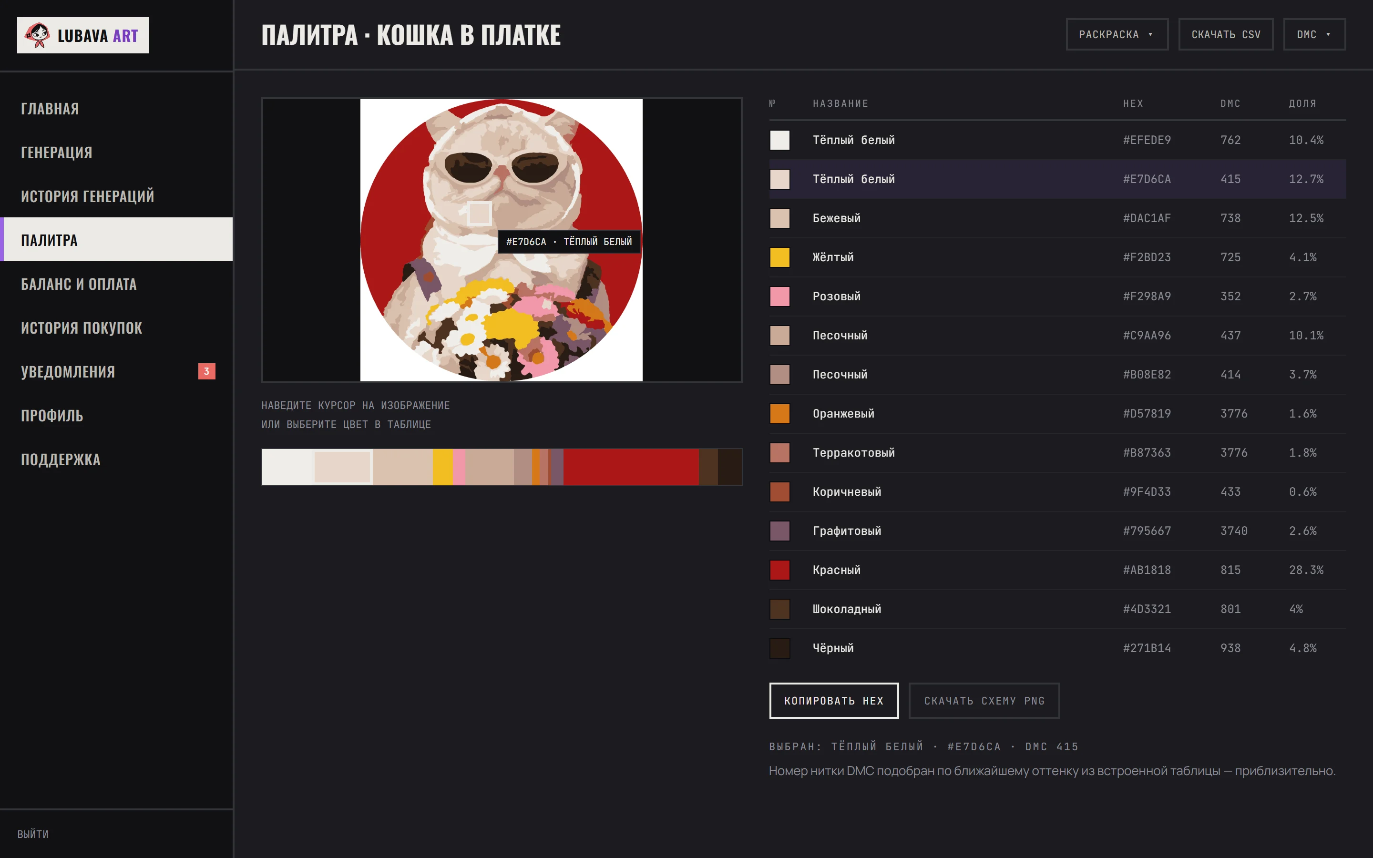Select the Бежевый swatch in the table
1373x858 pixels.
point(779,218)
